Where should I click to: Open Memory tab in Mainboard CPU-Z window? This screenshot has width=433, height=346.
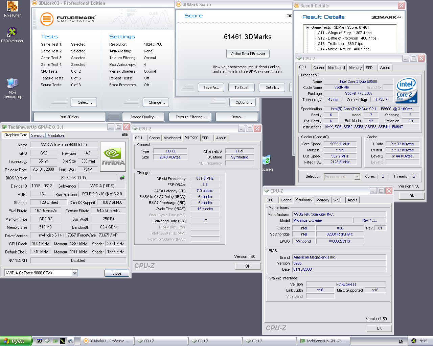323,200
